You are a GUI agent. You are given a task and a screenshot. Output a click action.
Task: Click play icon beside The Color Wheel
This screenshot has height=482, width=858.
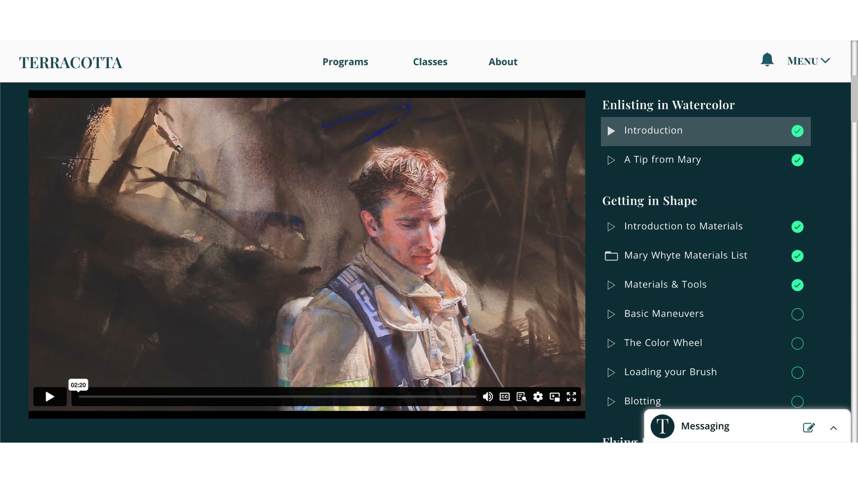(611, 343)
